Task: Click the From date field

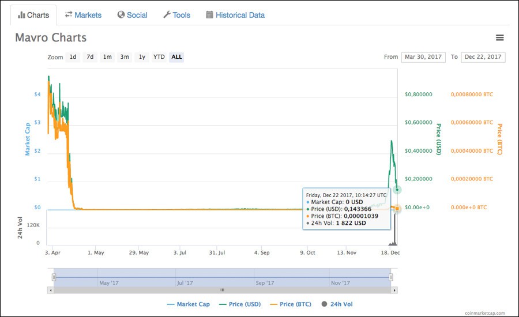Action: point(424,57)
